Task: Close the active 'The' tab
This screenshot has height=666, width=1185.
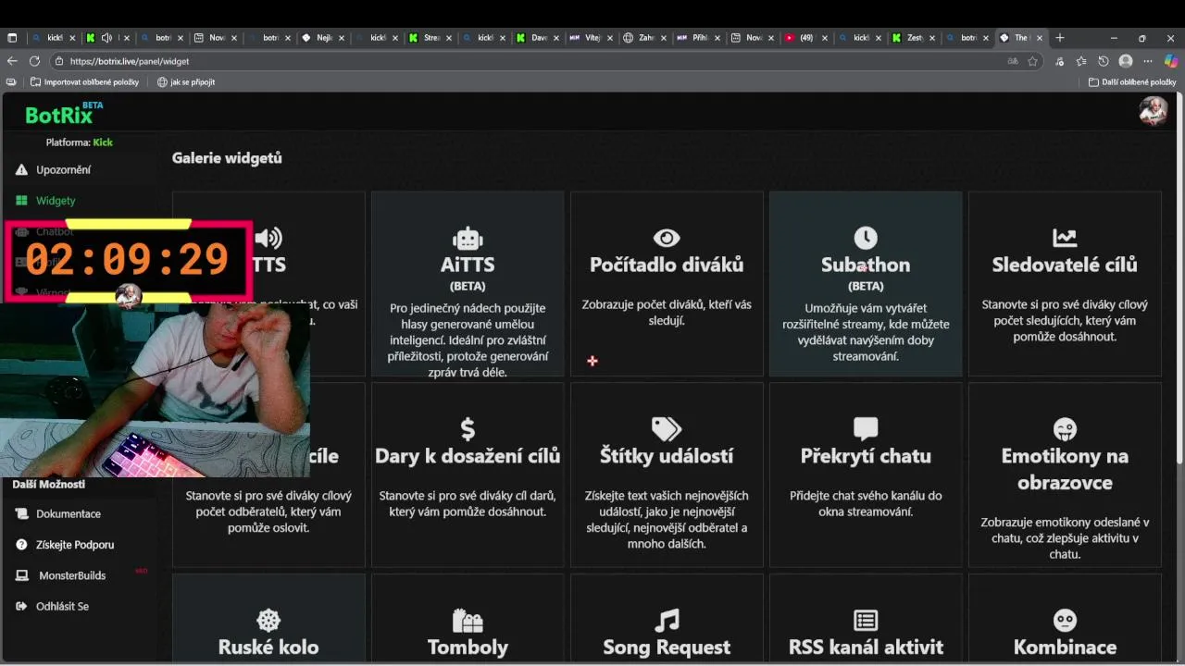Action: [x=1040, y=38]
